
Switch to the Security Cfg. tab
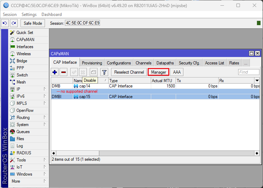pos(190,63)
